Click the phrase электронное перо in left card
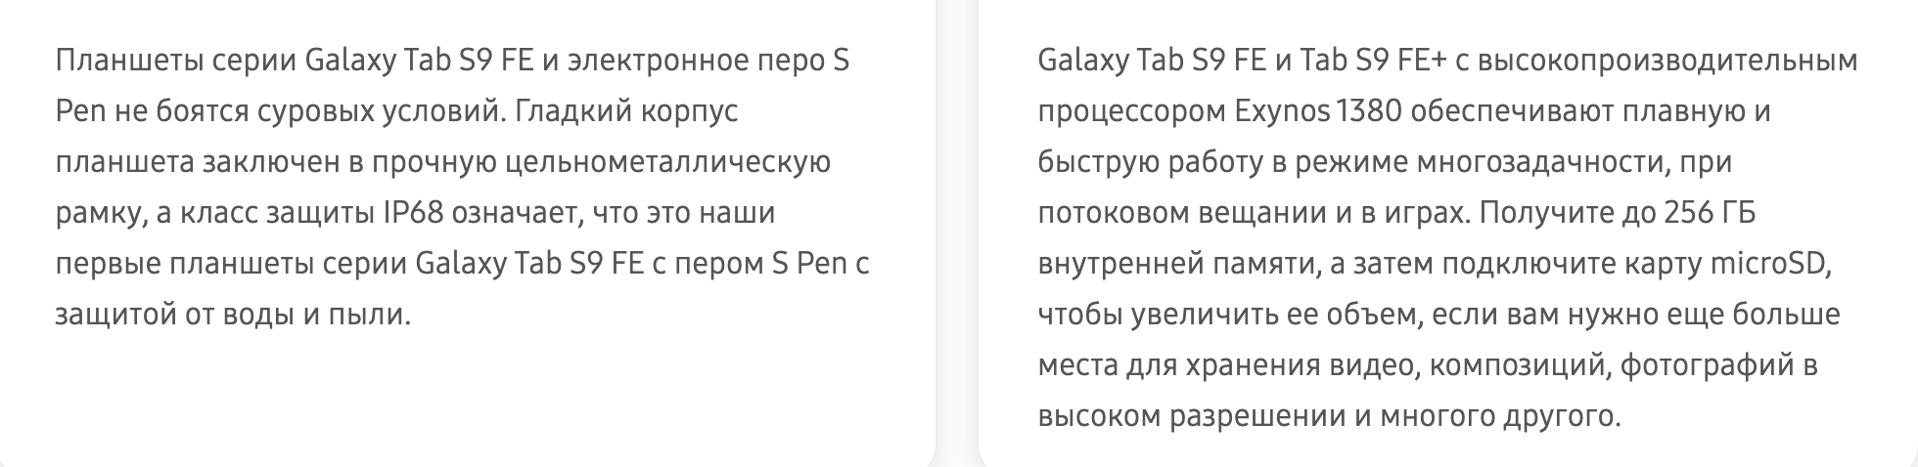 [696, 61]
